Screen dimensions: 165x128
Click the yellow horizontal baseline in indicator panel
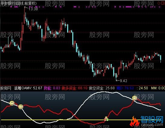pos(81,120)
